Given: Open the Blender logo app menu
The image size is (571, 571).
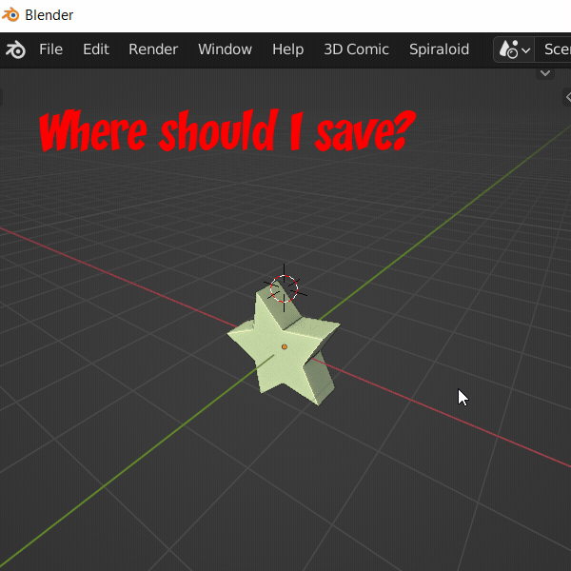Looking at the screenshot, I should (x=15, y=49).
